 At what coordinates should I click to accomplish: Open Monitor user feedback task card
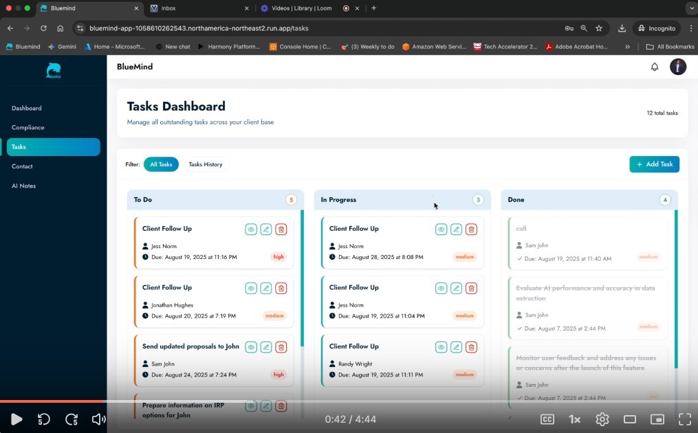pyautogui.click(x=587, y=376)
